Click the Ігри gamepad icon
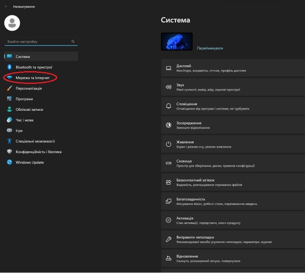This screenshot has width=305, height=273. [x=9, y=130]
